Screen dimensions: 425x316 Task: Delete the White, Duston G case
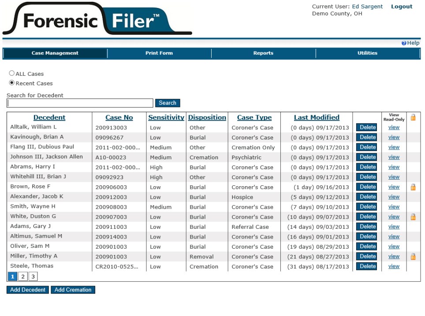pos(367,217)
